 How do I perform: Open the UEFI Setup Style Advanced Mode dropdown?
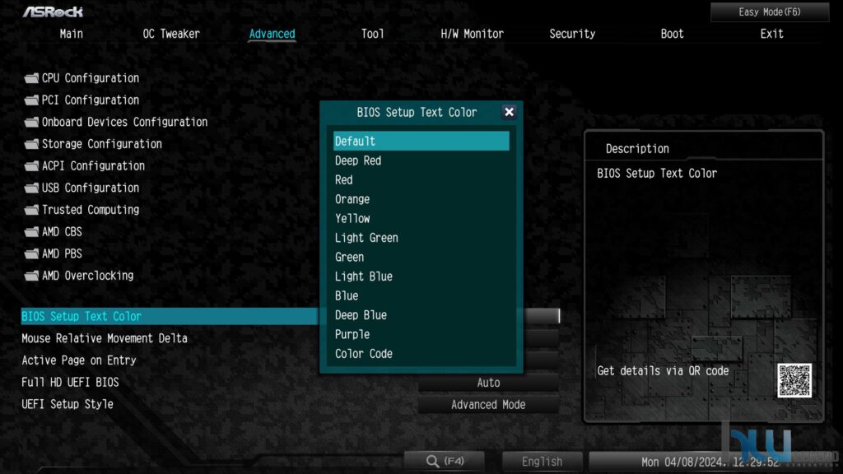pos(488,405)
